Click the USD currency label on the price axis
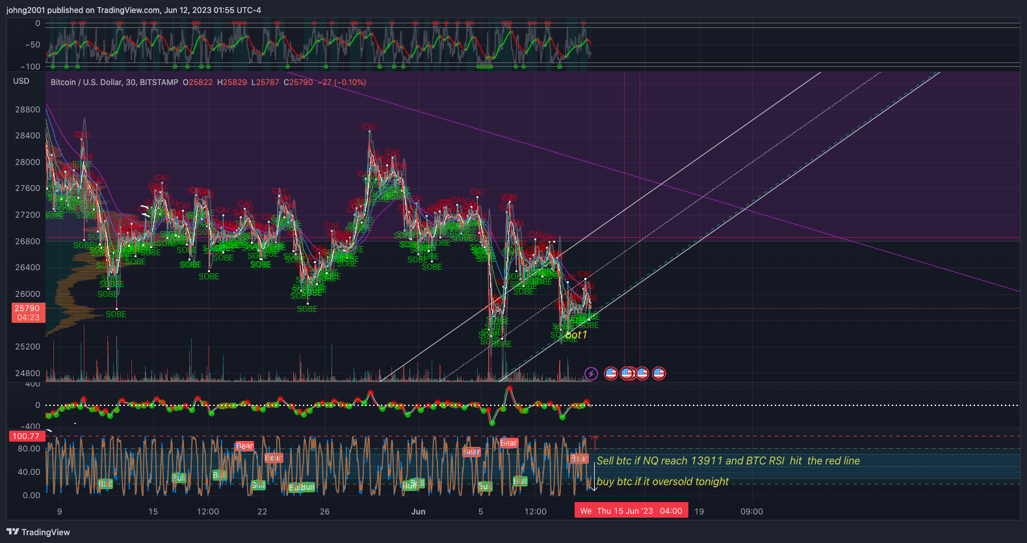Image resolution: width=1027 pixels, height=543 pixels. 21,81
